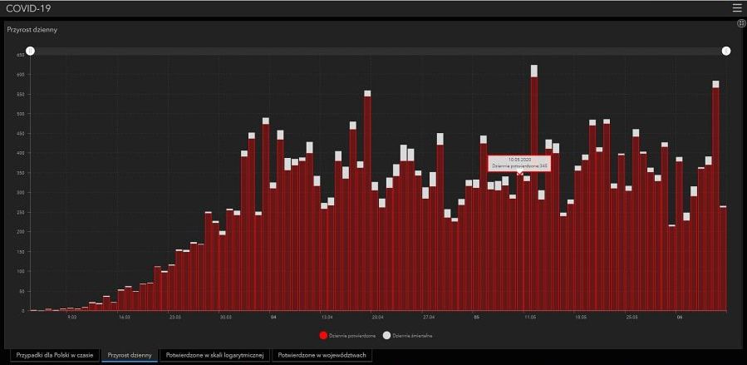Click the white deaths segment atop tallest bar
Viewport: 747px width, 365px height.
point(534,71)
